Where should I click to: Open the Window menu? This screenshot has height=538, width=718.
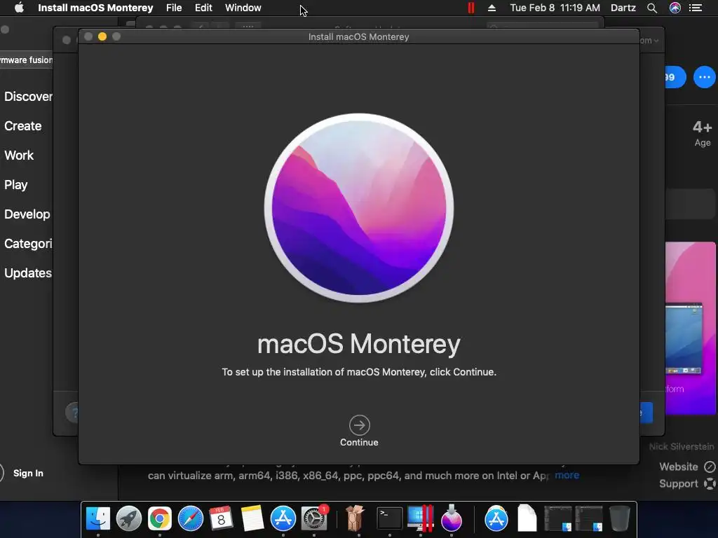tap(243, 8)
